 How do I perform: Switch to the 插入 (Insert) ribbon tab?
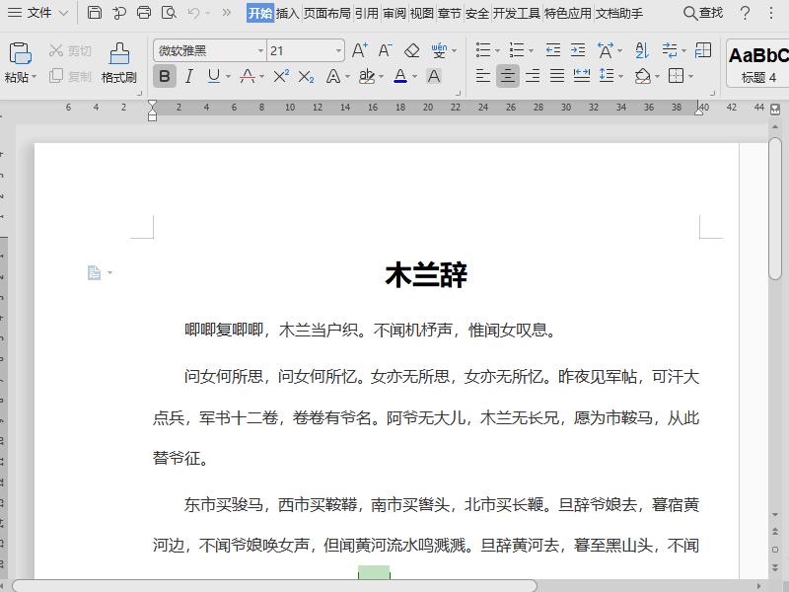click(x=288, y=14)
